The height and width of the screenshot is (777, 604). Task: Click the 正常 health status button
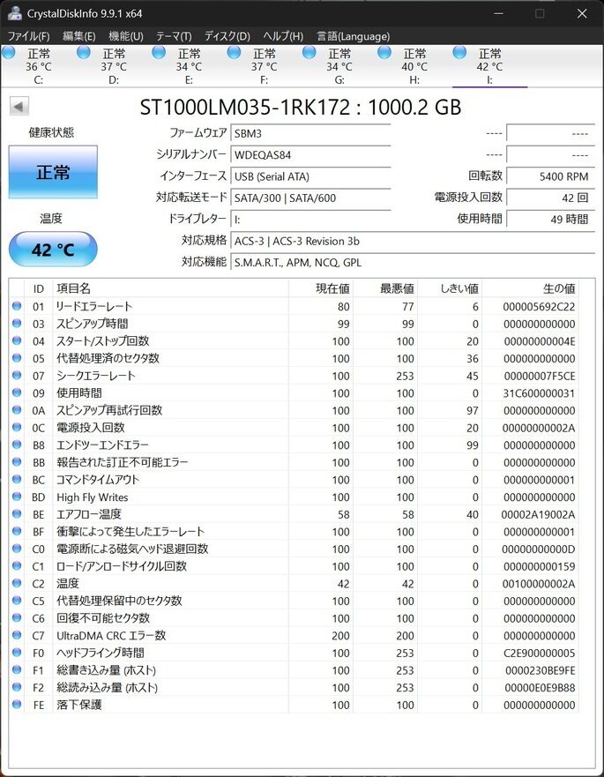pyautogui.click(x=53, y=172)
